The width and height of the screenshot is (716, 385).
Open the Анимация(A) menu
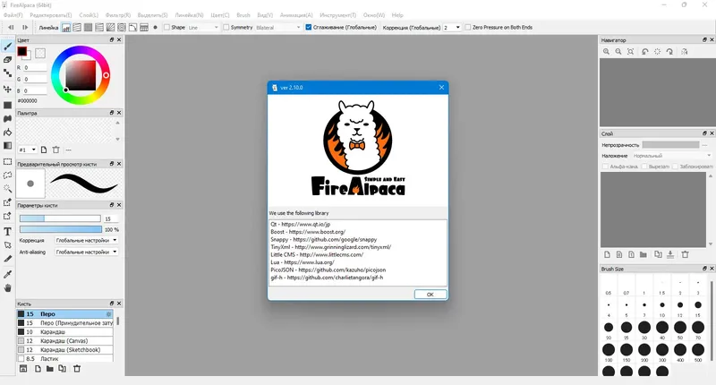(296, 15)
